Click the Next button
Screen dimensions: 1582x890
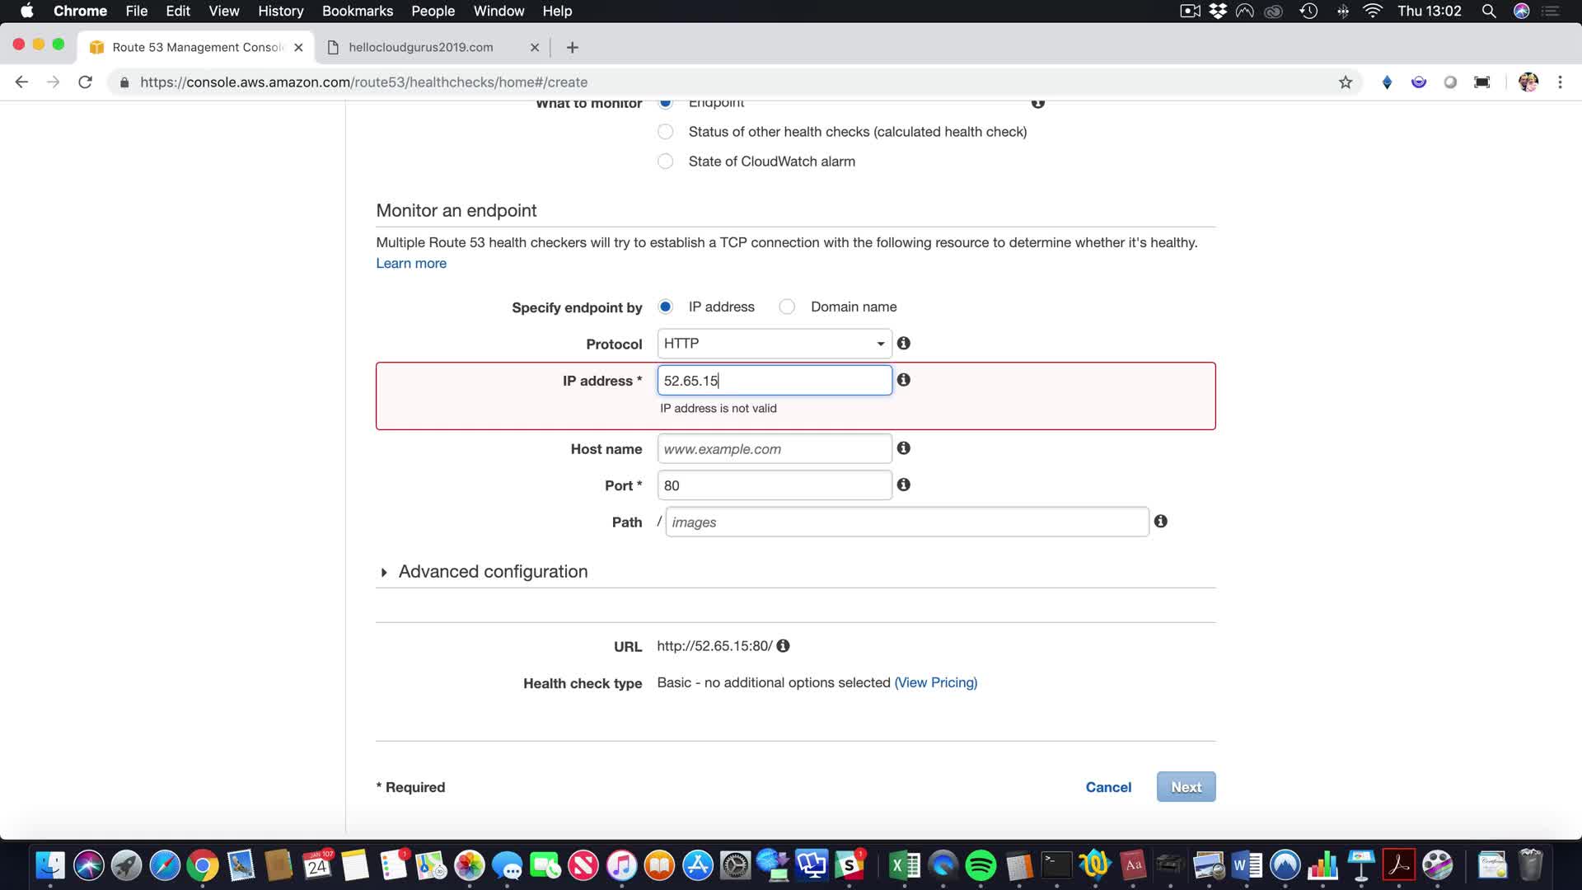1185,787
